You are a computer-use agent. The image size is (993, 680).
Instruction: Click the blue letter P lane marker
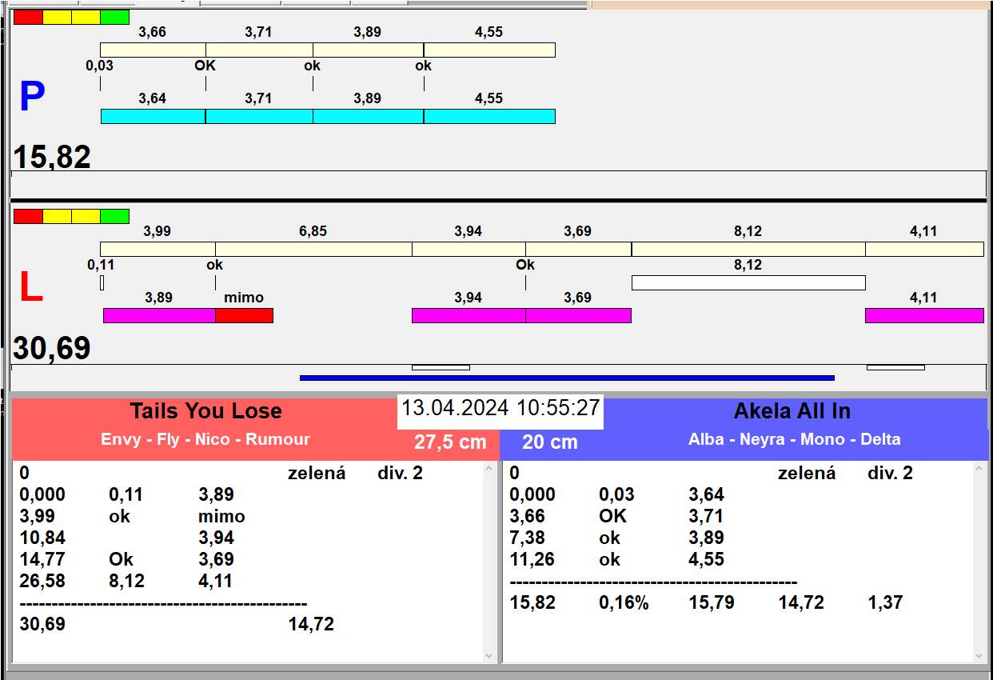pos(31,98)
